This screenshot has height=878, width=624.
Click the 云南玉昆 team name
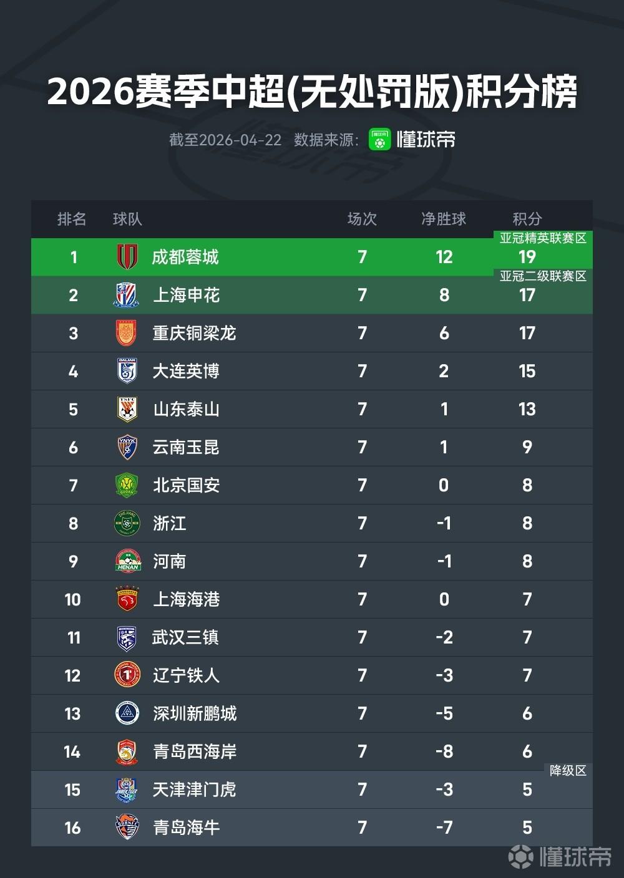click(x=186, y=447)
